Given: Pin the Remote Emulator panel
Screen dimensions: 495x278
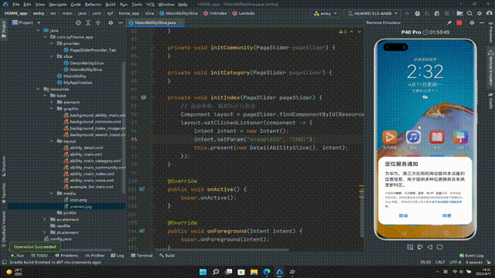Looking at the screenshot, I should tap(449, 22).
